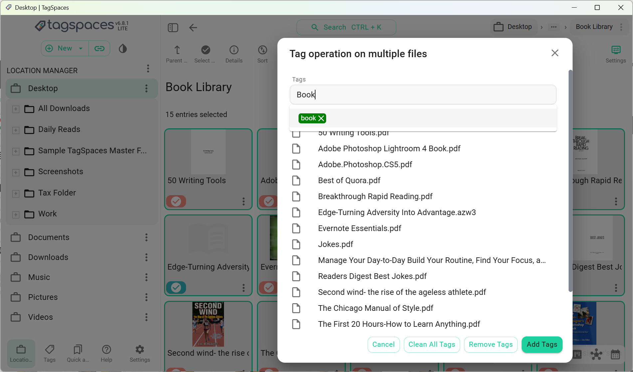The width and height of the screenshot is (633, 372).
Task: Expand Sample TagSpaces Master folder
Action: (x=16, y=151)
